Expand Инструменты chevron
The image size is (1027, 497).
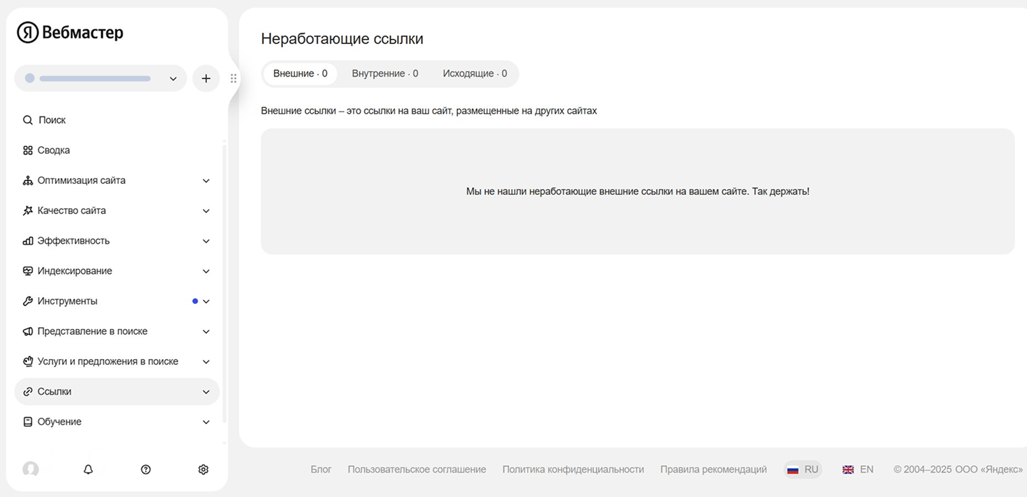pyautogui.click(x=206, y=302)
